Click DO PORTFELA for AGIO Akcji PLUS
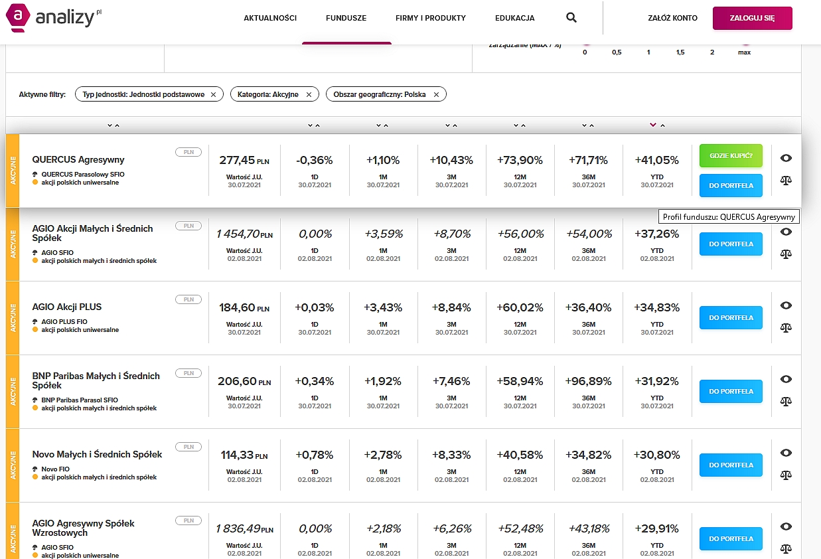 coord(731,317)
